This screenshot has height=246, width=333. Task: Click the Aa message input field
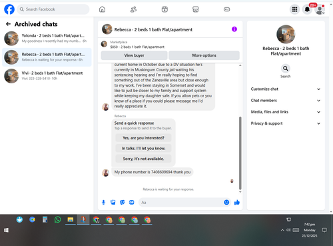181,203
